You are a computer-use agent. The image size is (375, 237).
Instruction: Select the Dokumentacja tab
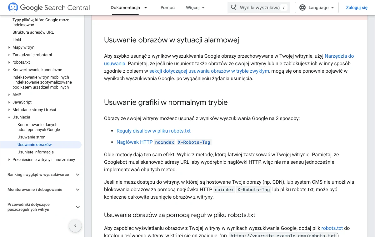point(125,7)
